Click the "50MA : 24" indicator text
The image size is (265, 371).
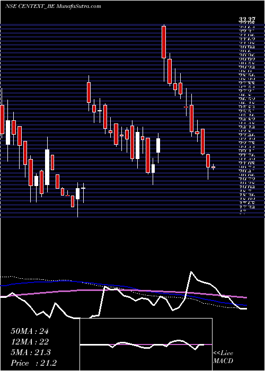pos(30,331)
